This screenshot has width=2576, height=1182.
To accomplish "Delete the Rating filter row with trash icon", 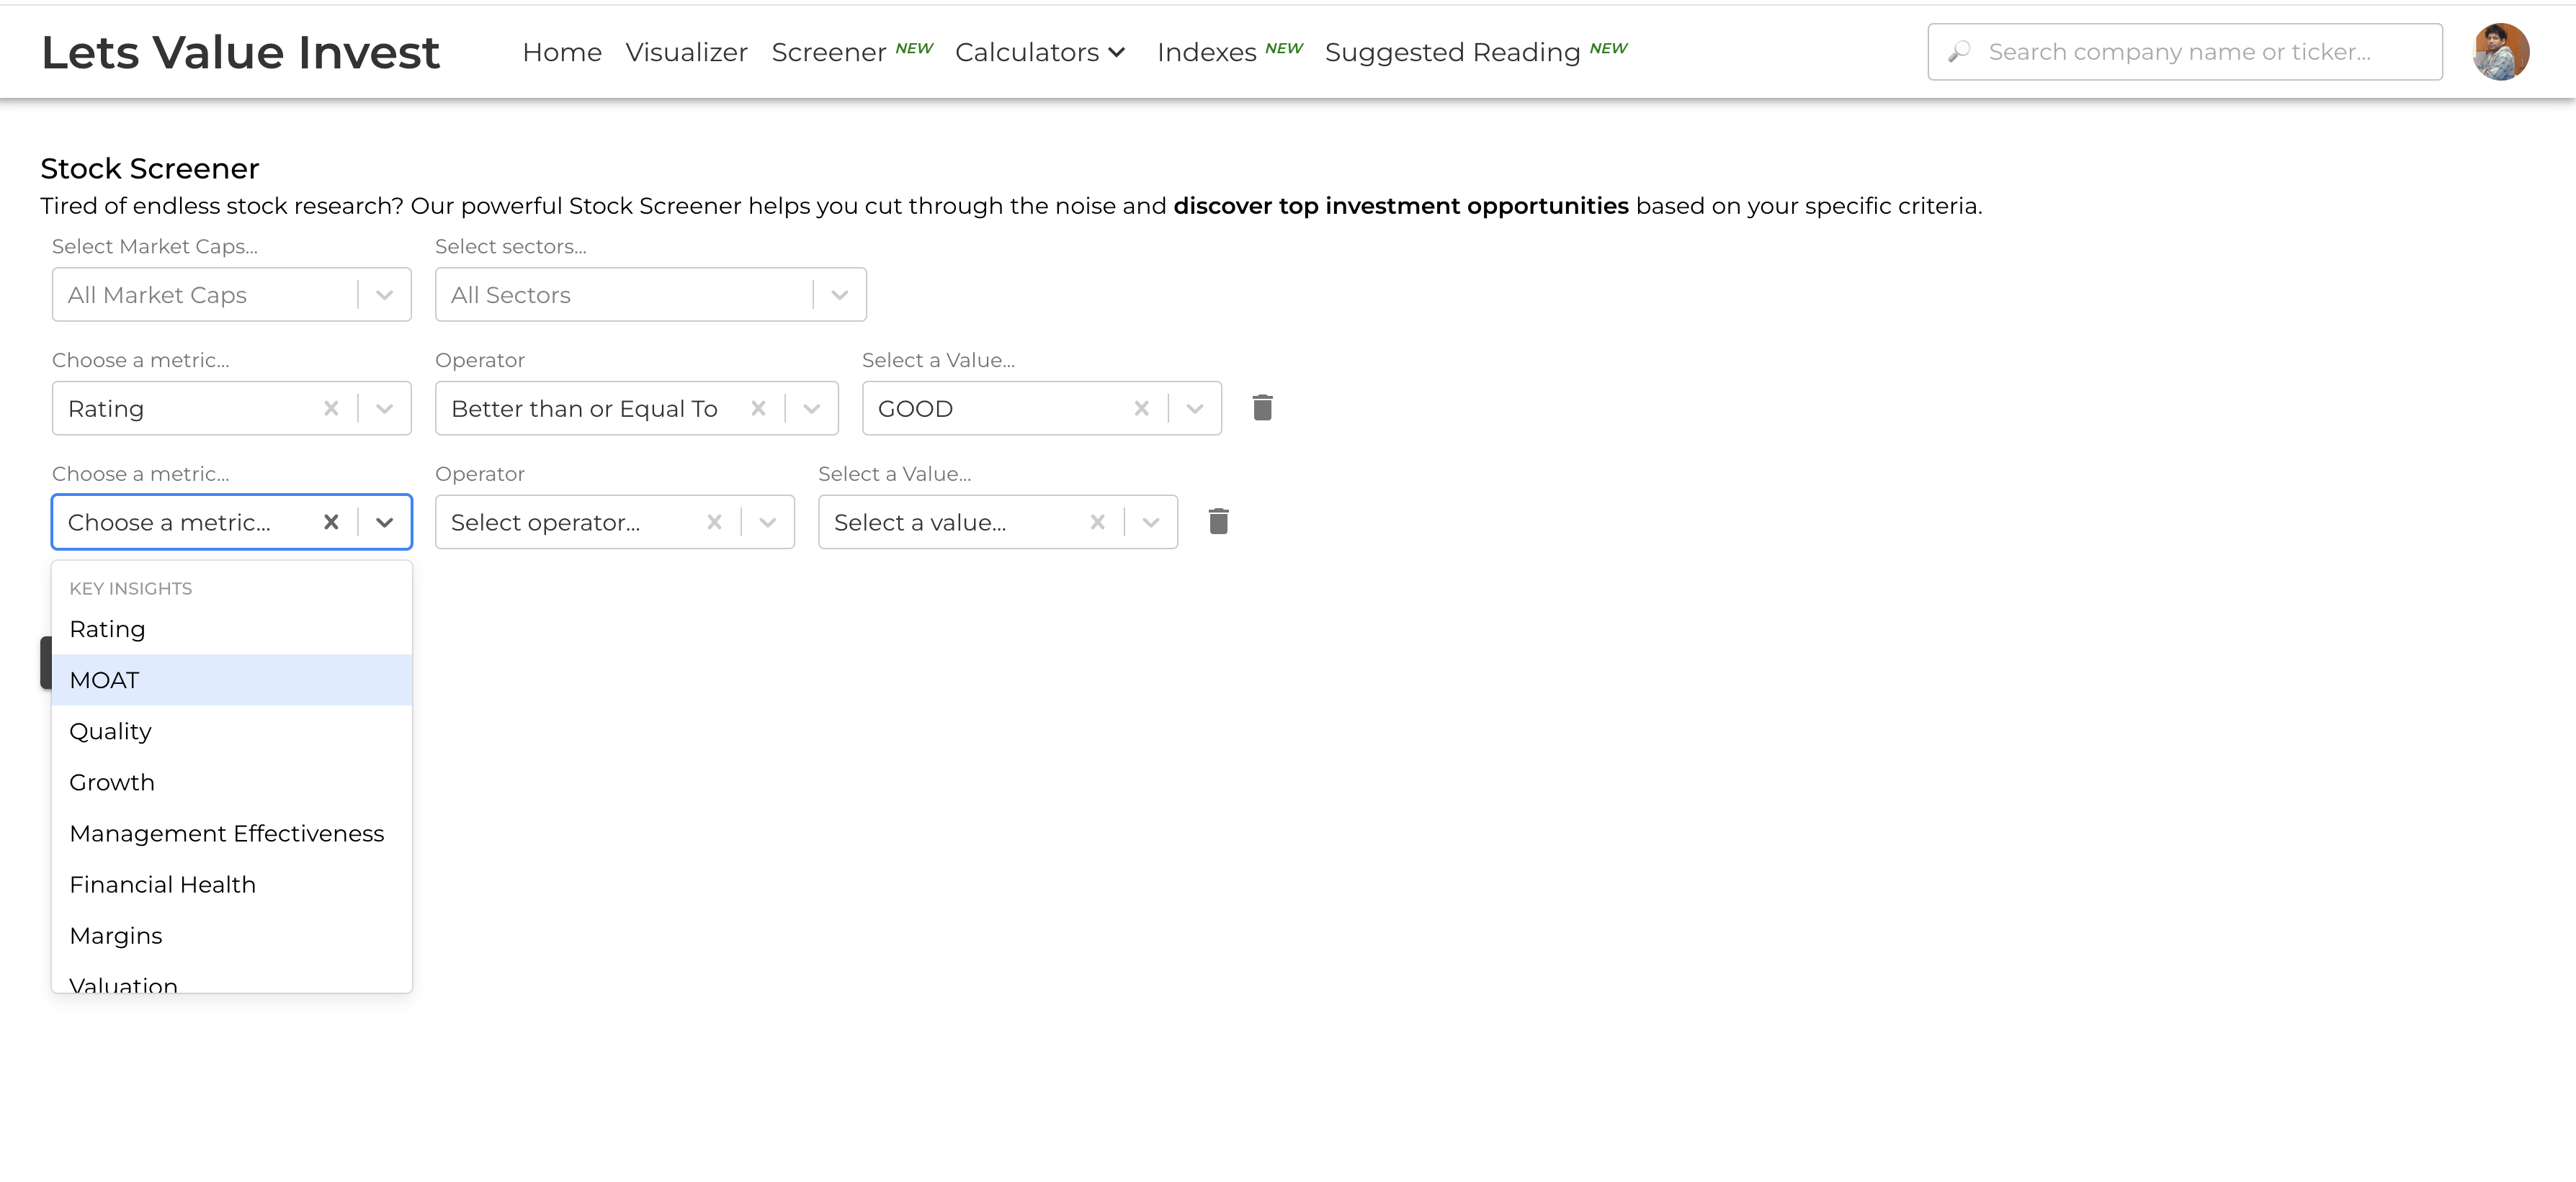I will (x=1262, y=407).
